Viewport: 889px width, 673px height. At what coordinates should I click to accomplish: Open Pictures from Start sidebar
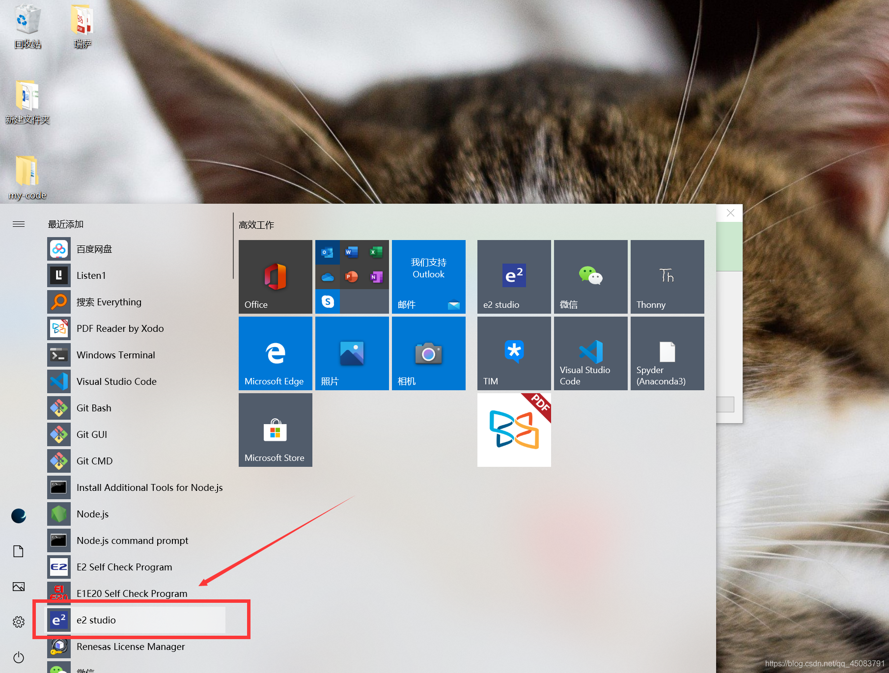(19, 587)
